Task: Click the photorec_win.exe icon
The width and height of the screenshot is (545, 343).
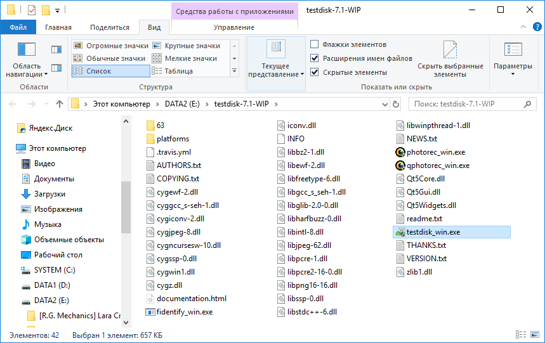Action: [400, 152]
